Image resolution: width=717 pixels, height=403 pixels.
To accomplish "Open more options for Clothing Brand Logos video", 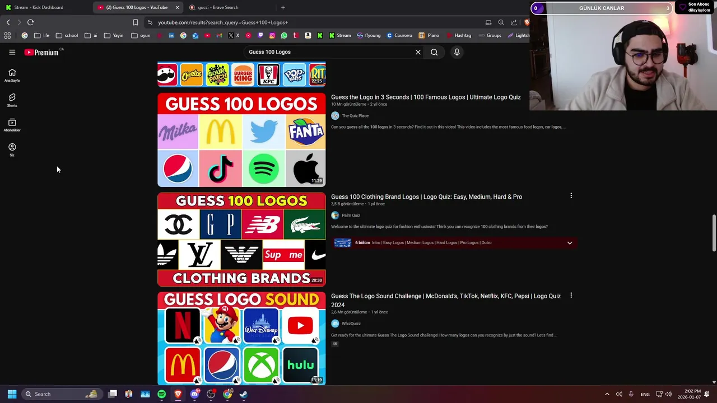I will coord(571,196).
